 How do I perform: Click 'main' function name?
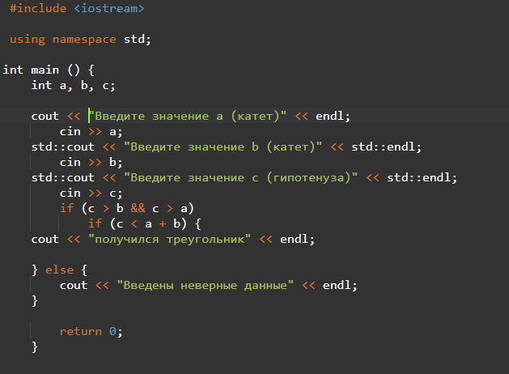click(45, 70)
